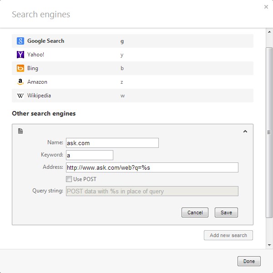This screenshot has height=273, width=273.
Task: Click the Done button
Action: 249,261
